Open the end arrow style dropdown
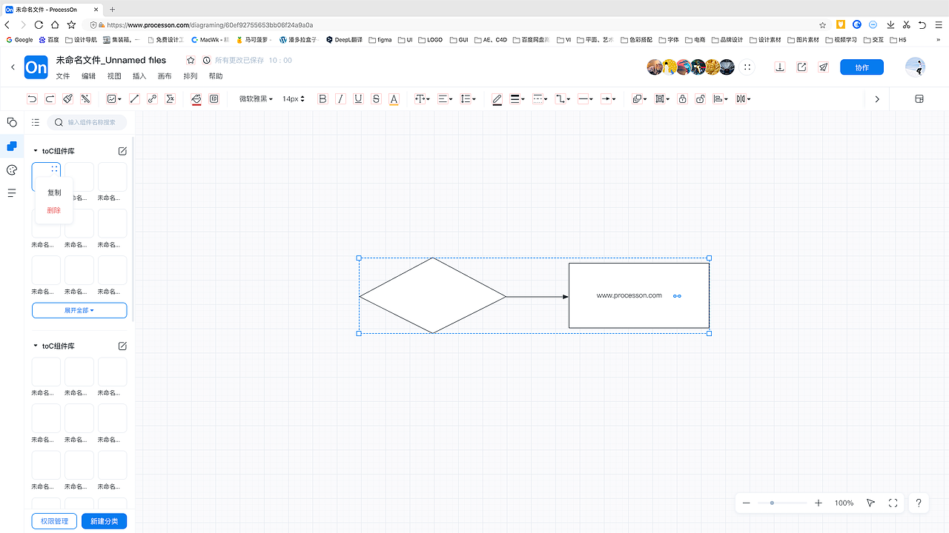 pos(608,98)
